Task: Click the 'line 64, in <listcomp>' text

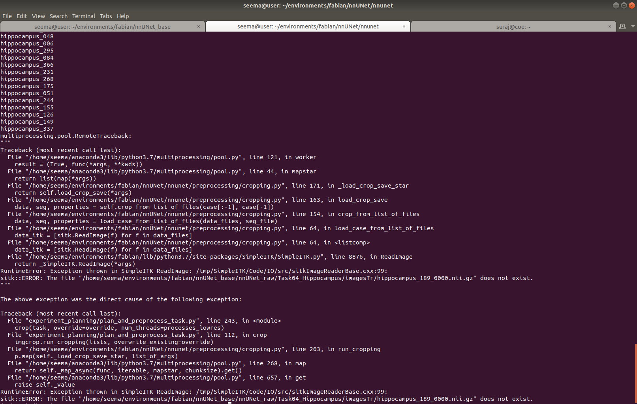Action: click(331, 242)
